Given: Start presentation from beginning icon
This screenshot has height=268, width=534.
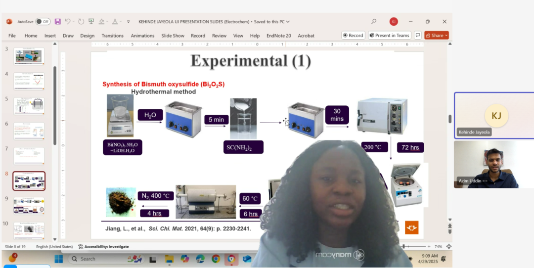Looking at the screenshot, I should (x=91, y=22).
